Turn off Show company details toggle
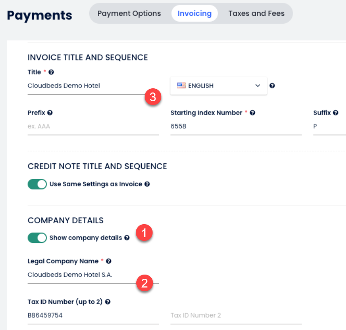Image resolution: width=346 pixels, height=330 pixels. (37, 238)
